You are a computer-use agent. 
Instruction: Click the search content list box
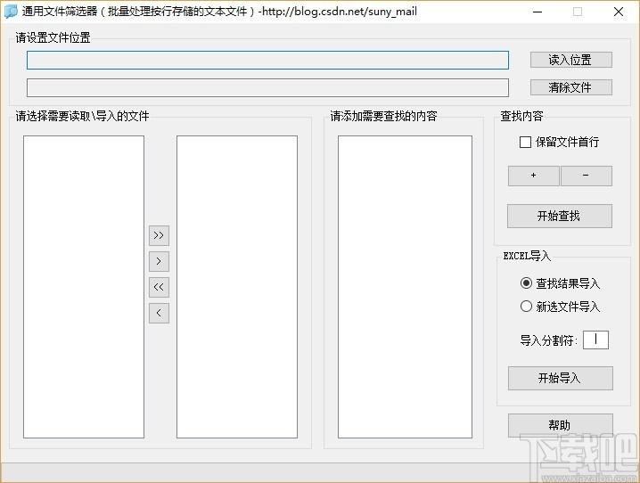[x=405, y=287]
